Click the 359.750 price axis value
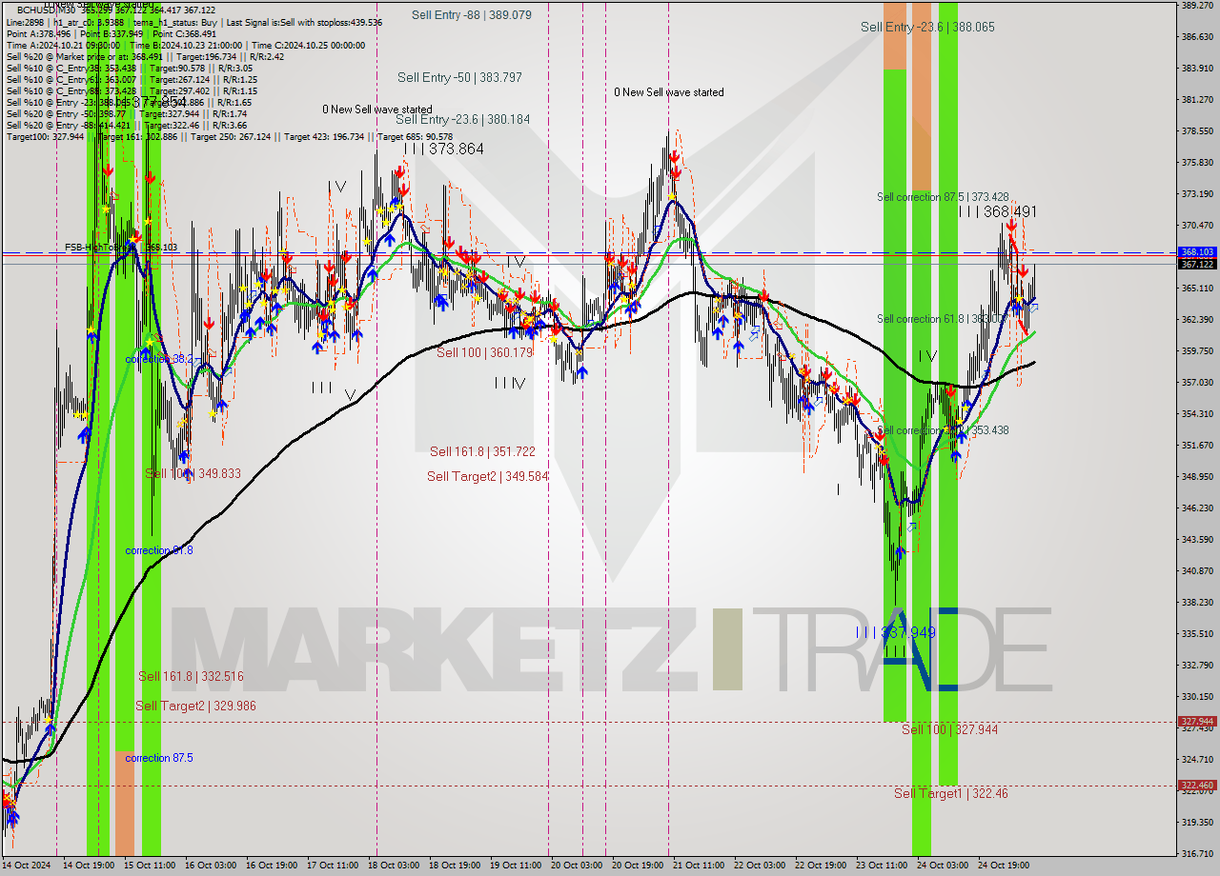This screenshot has width=1220, height=876. [x=1197, y=350]
